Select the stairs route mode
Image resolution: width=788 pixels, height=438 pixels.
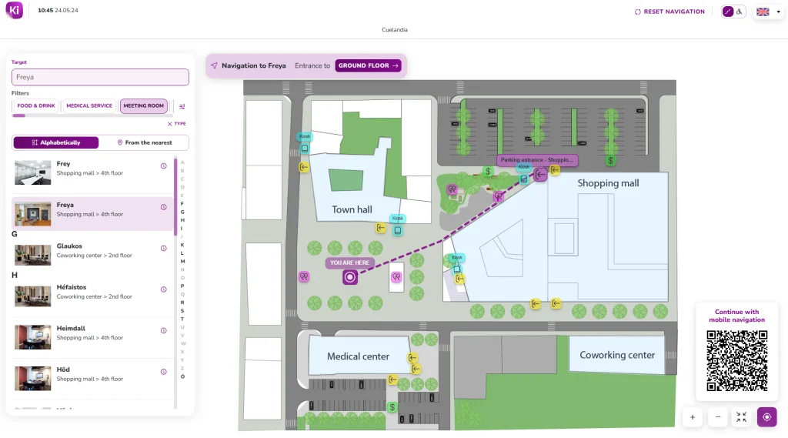(728, 12)
